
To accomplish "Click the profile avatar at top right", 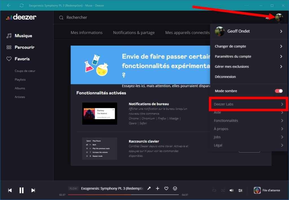I will [x=279, y=17].
